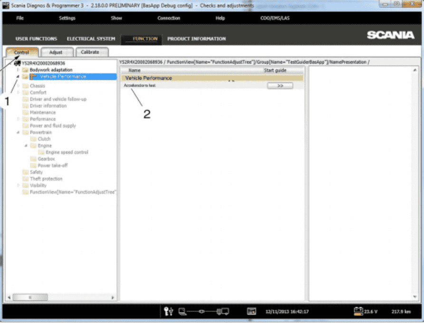Expand the Bodywork adaptation tree node
The image size is (424, 323).
point(19,70)
